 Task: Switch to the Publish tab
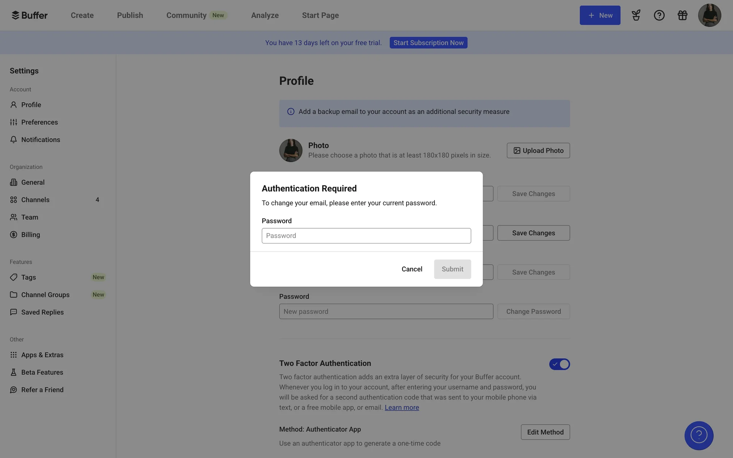coord(130,15)
